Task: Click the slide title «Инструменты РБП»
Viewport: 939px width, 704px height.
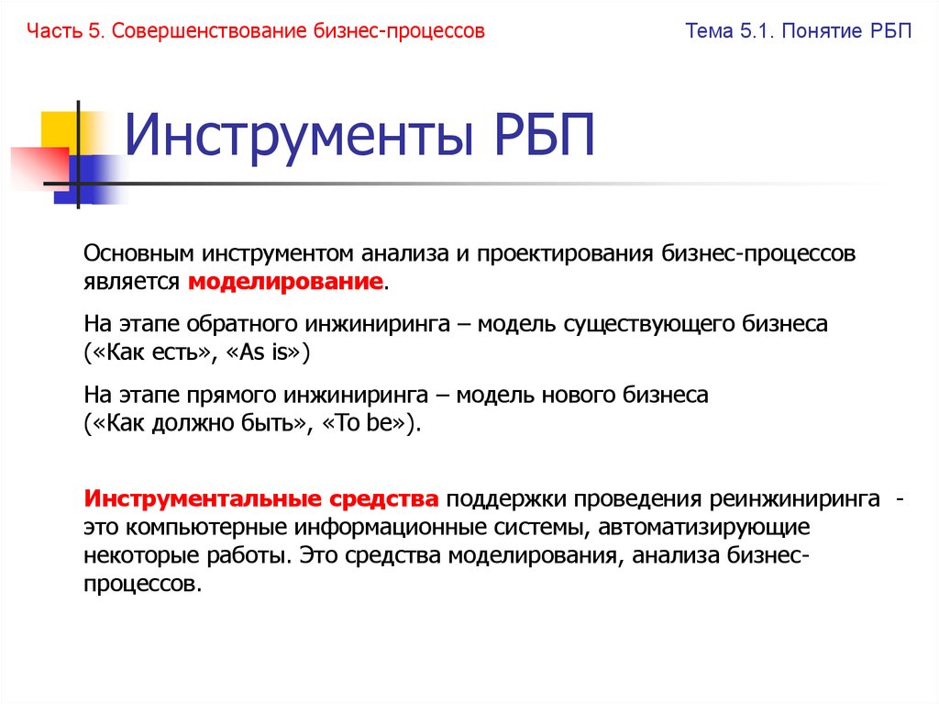Action: pos(359,134)
